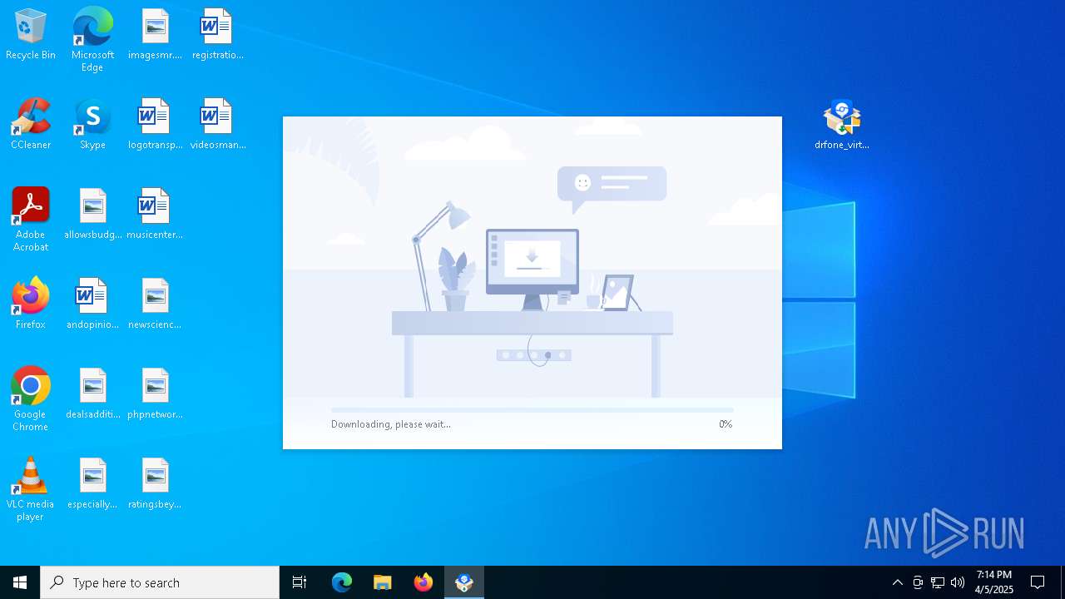This screenshot has width=1065, height=599.
Task: Click the download progress bar
Action: tap(532, 410)
